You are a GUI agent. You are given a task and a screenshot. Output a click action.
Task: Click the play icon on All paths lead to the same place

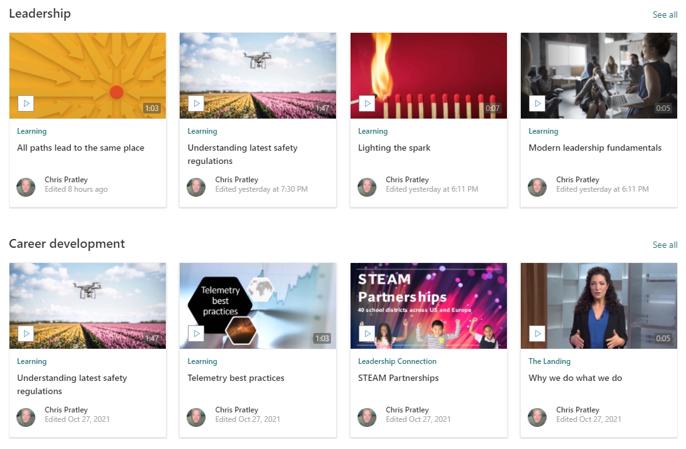point(26,103)
